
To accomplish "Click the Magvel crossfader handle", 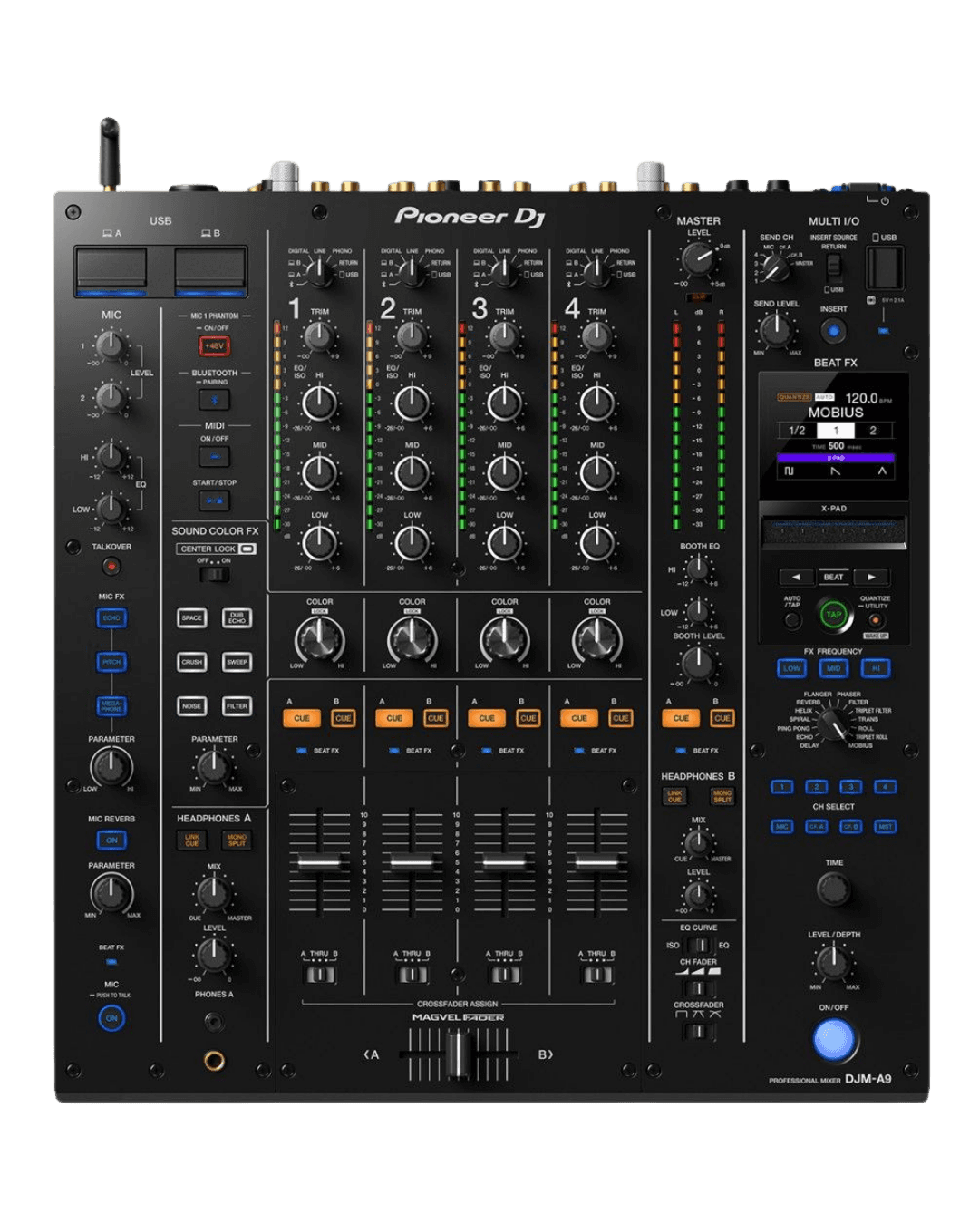I will click(458, 1055).
